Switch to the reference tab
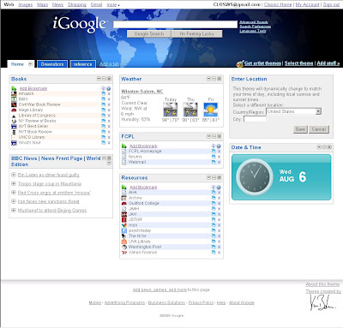The height and width of the screenshot is (328, 343). coord(83,64)
